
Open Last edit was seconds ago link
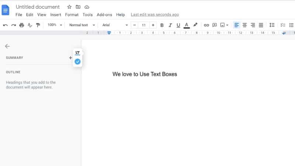click(x=155, y=15)
